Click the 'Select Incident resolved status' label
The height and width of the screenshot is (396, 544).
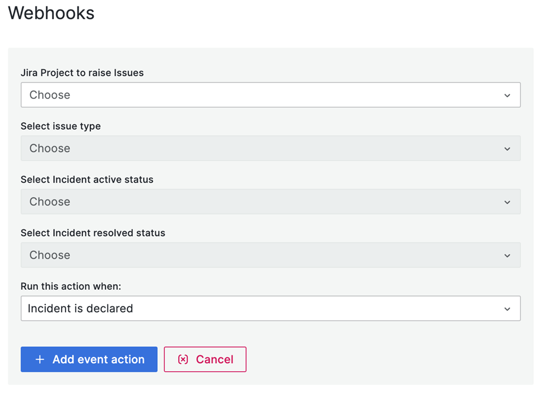click(93, 233)
